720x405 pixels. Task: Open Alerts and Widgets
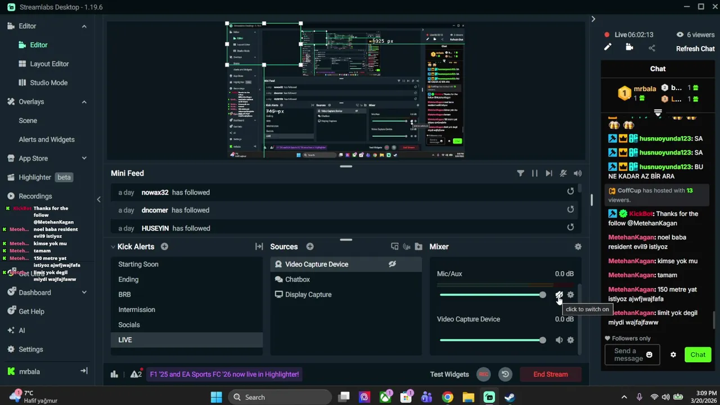(x=47, y=139)
